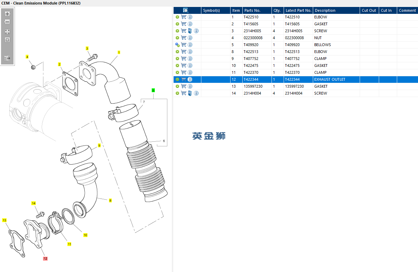Screen dimensions: 418x272
Task: Click the Cut In column header
Action: (388, 10)
